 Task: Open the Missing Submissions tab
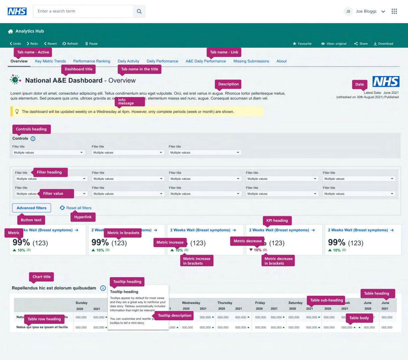coord(251,61)
